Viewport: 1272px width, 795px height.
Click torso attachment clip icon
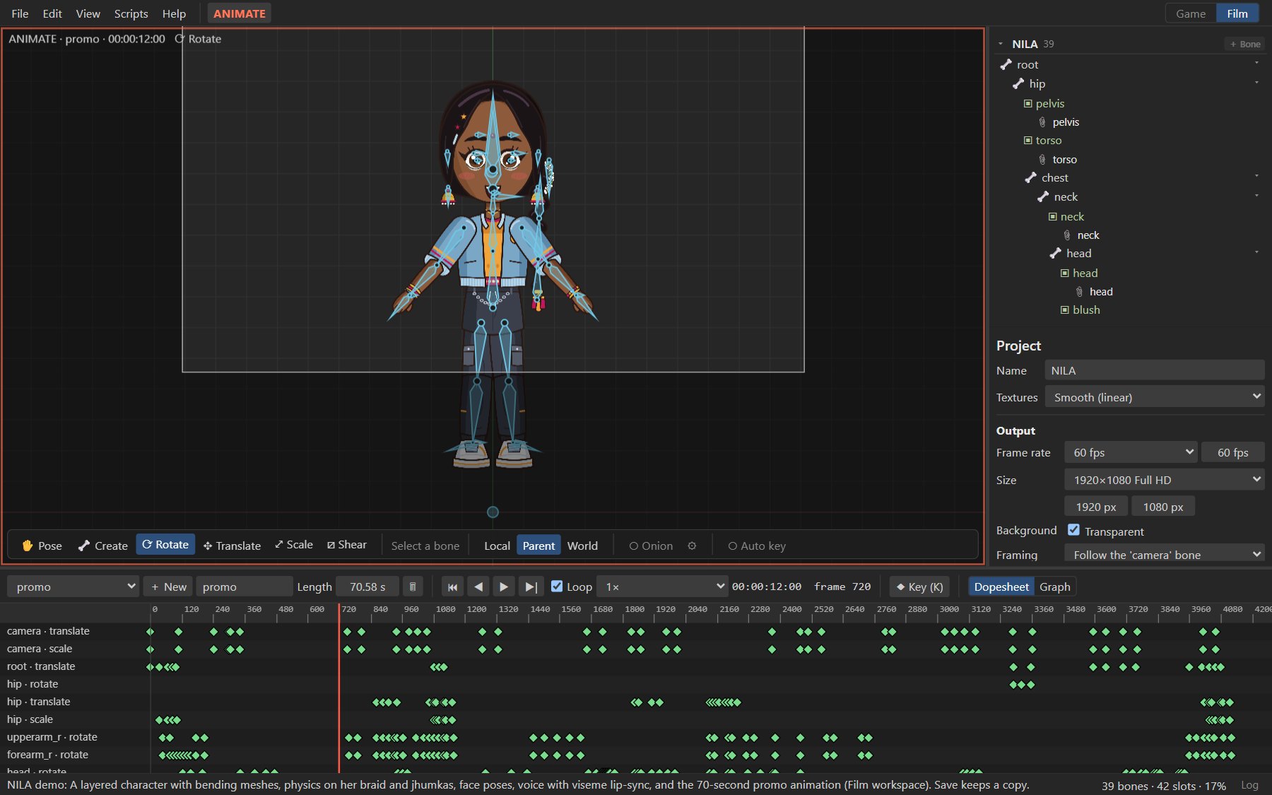point(1042,159)
